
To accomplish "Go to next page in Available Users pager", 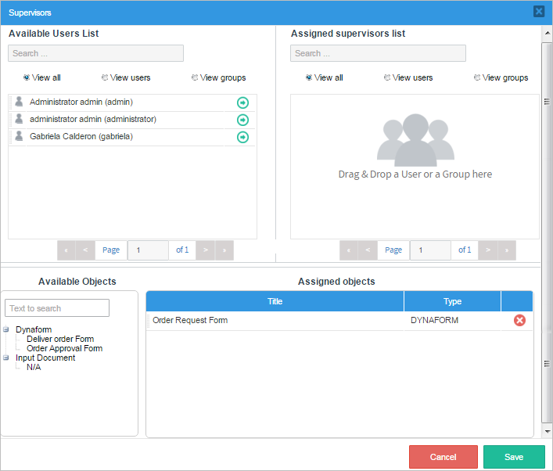I will (205, 250).
